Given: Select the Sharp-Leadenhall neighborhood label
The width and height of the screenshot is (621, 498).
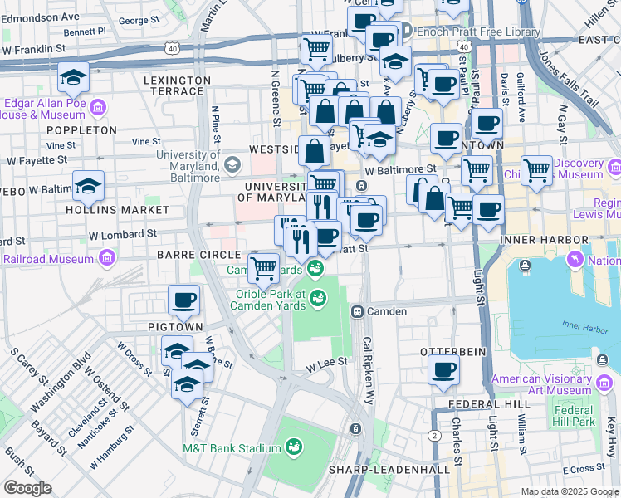Looking at the screenshot, I should tap(389, 470).
